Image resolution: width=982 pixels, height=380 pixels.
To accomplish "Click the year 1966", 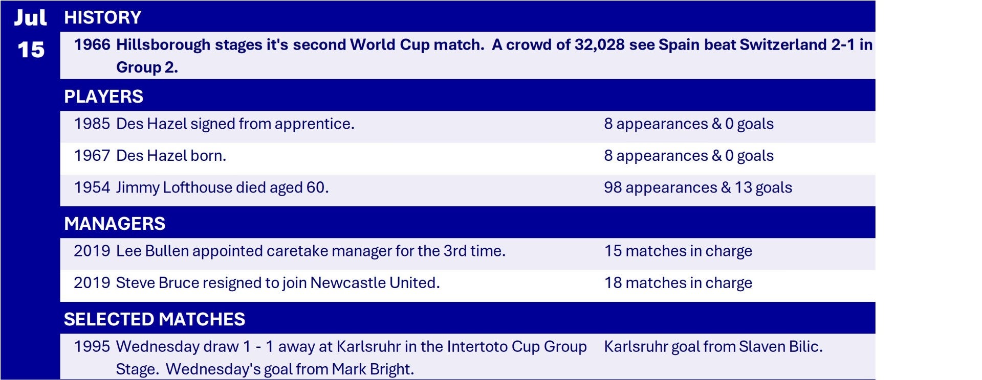I will (92, 45).
